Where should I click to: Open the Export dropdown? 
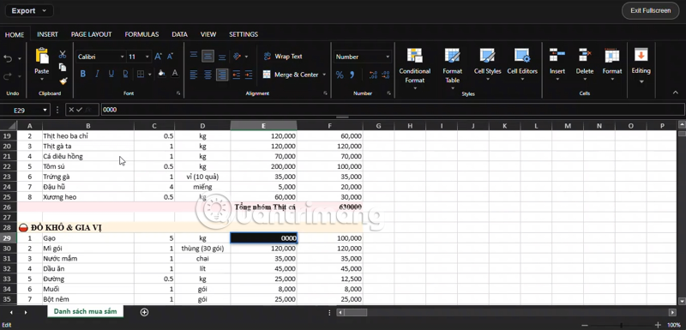click(x=29, y=11)
